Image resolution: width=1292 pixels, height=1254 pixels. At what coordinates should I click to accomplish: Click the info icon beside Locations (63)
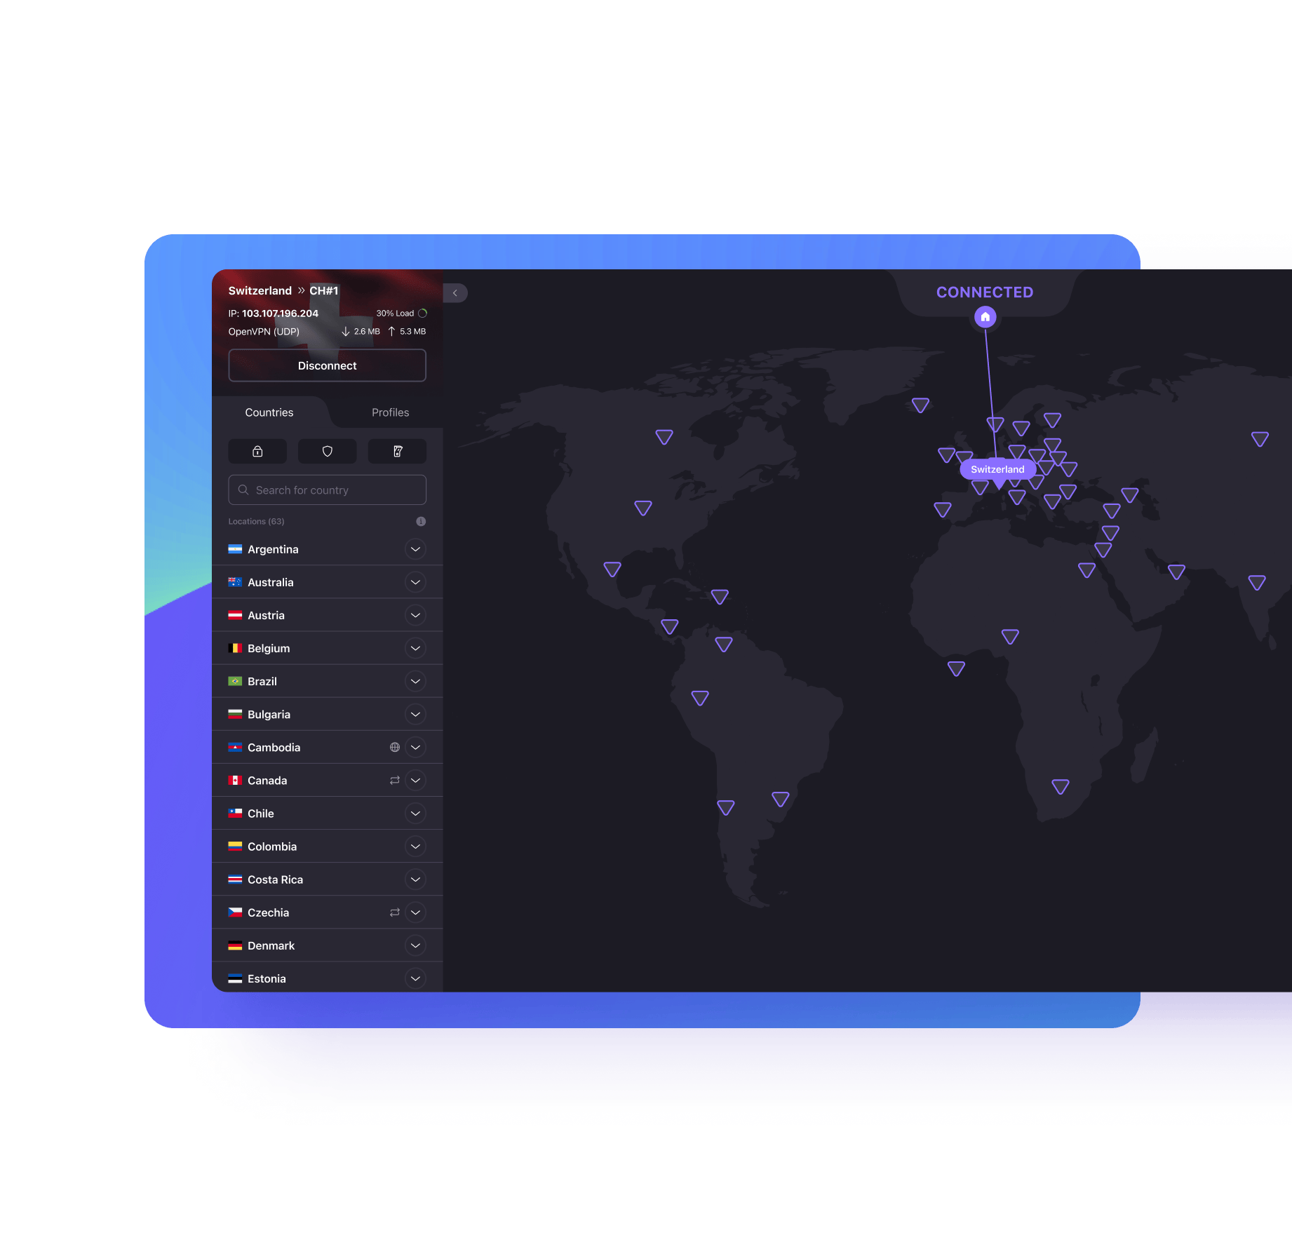pyautogui.click(x=420, y=521)
